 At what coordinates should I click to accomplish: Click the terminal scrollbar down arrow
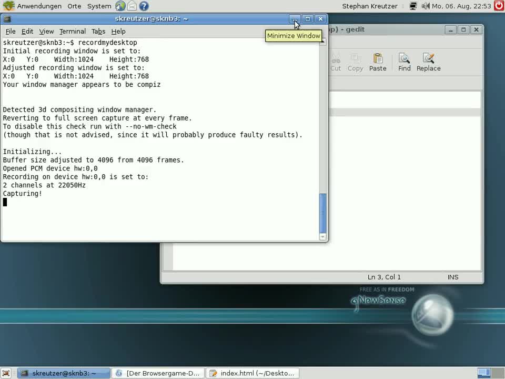[x=322, y=237]
